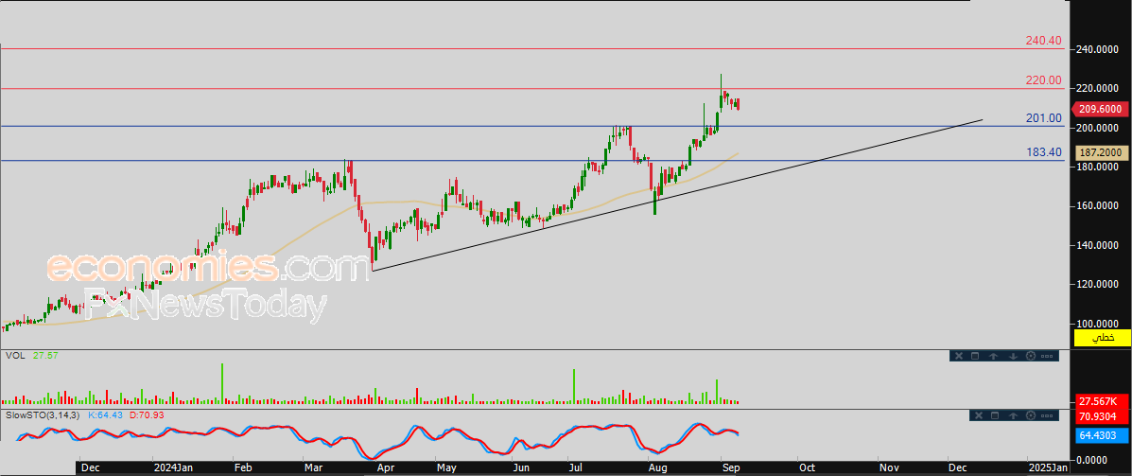Viewport: 1132px width, 476px height.
Task: Maximize the SlowSTO indicator panel
Action: pos(995,415)
